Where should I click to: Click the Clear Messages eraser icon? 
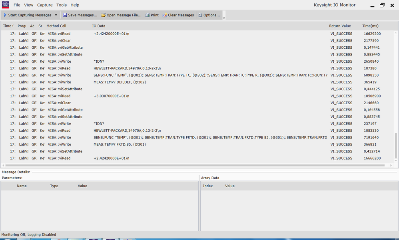point(165,15)
